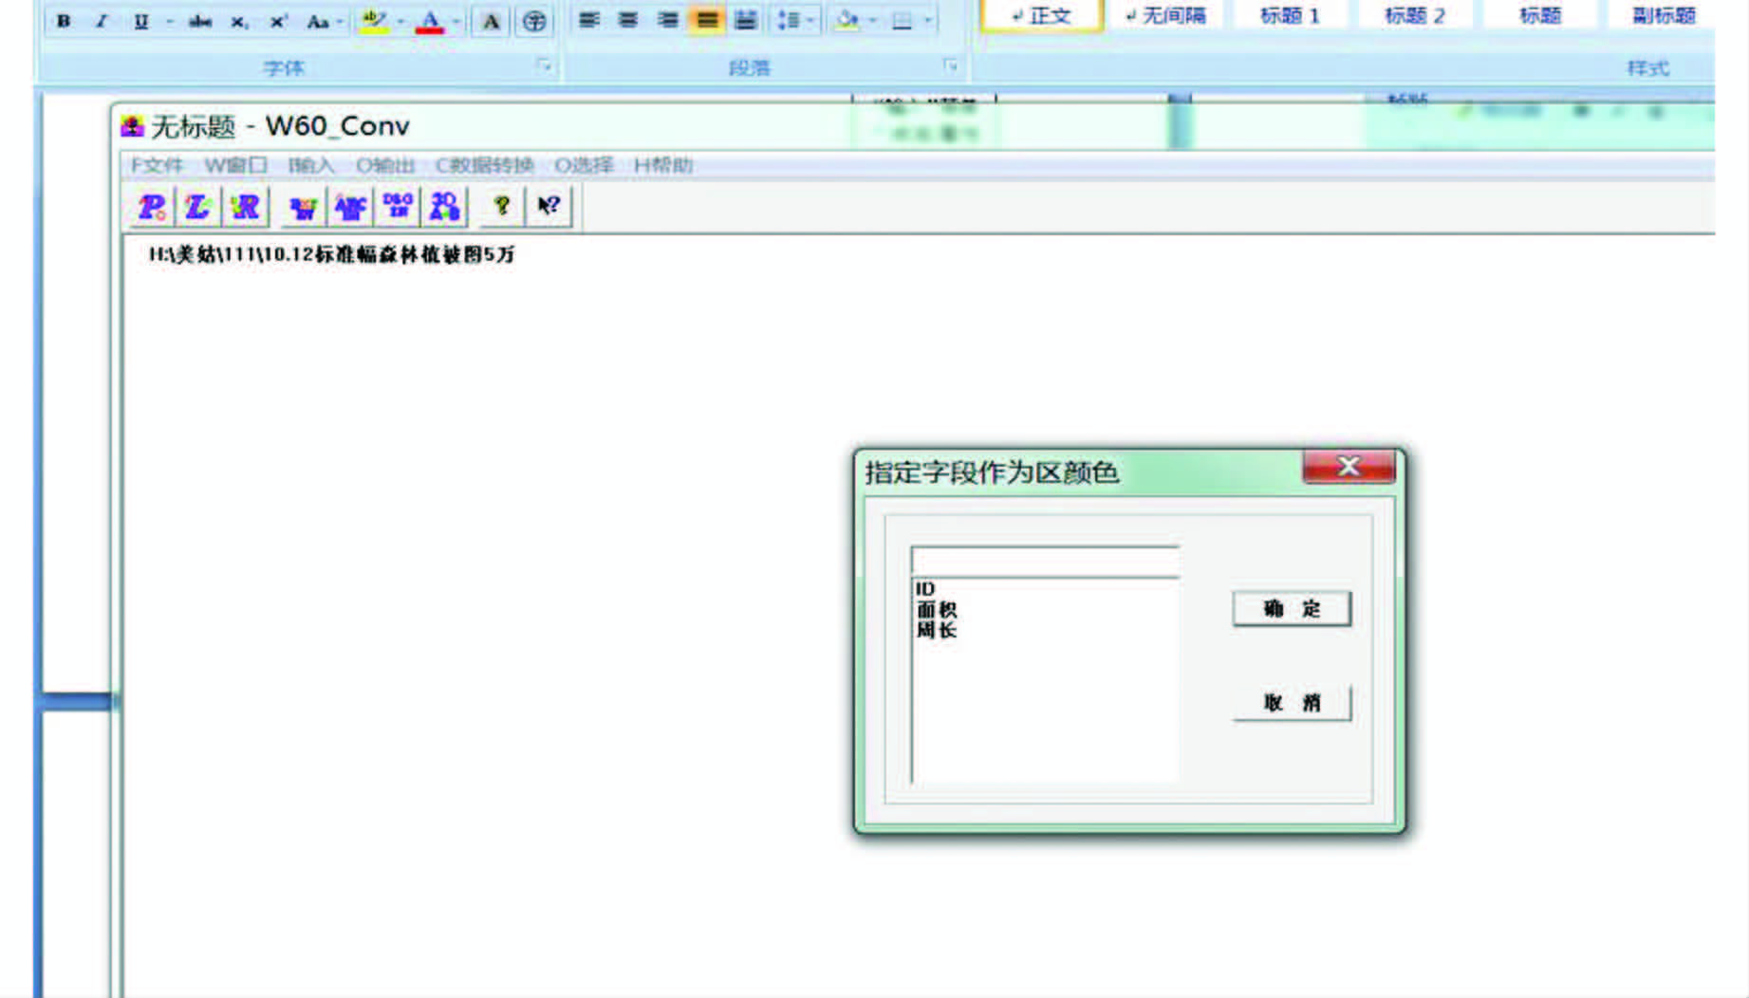Open the C数据转换 menu
The width and height of the screenshot is (1749, 998).
point(484,165)
